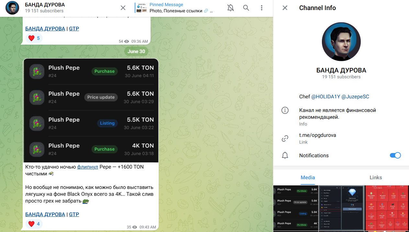Click the crossed bell mute icon in header
Viewport: 409px width, 232px height.
tap(231, 8)
